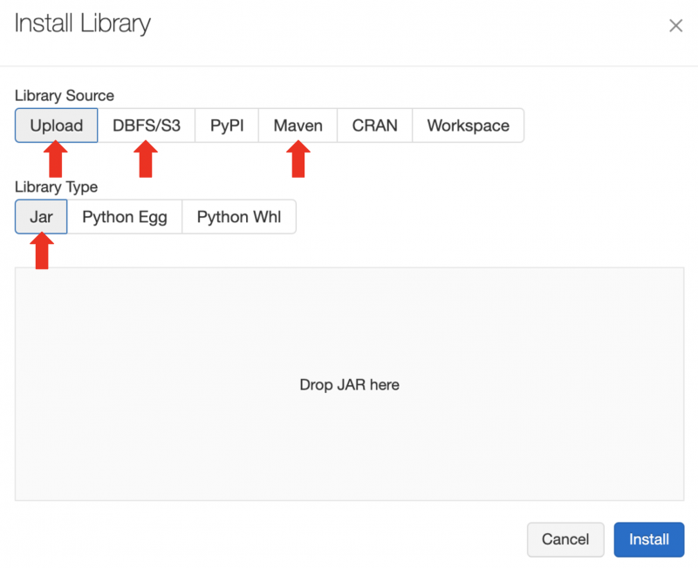
Task: Select Jar library type
Action: point(41,217)
